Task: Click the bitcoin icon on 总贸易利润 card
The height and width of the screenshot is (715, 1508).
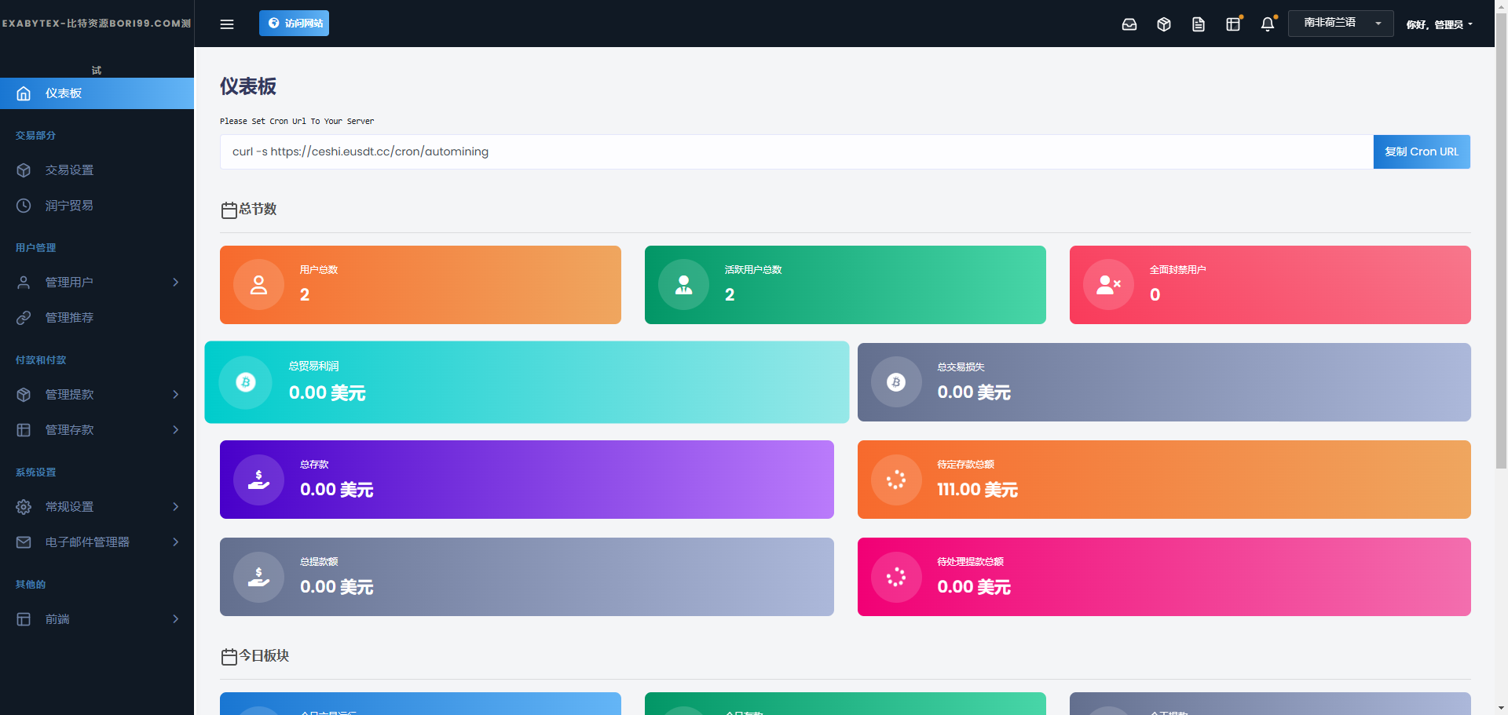Action: tap(246, 382)
